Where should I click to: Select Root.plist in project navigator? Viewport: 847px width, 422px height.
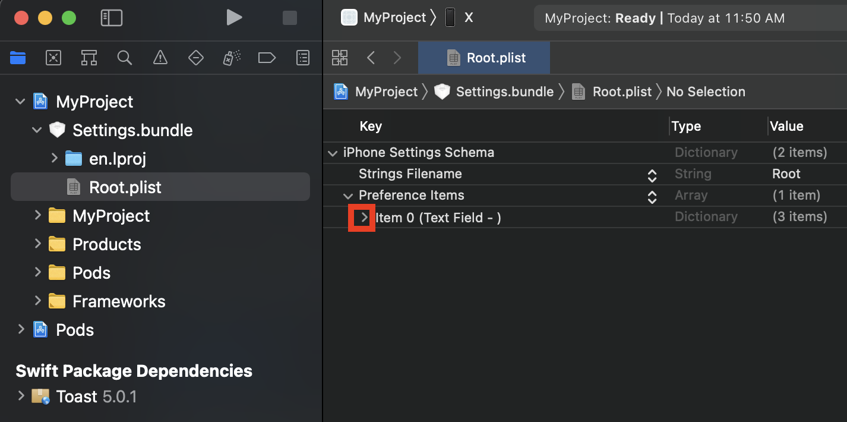tap(125, 187)
